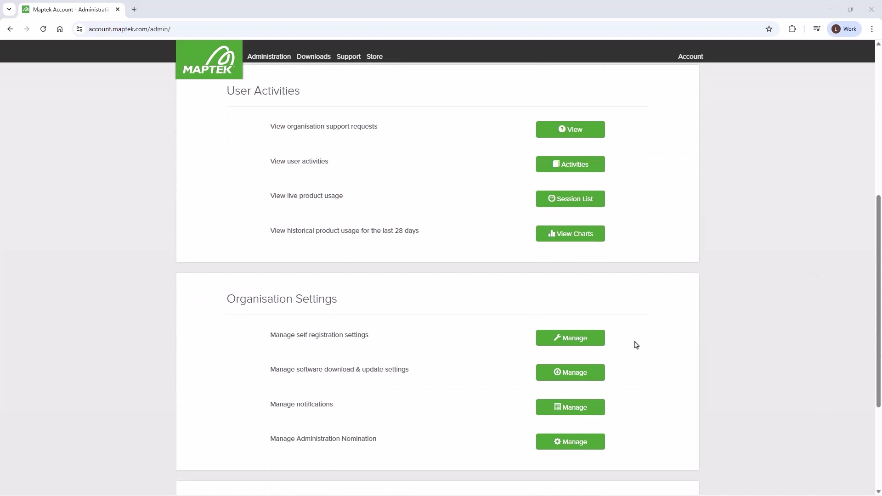Open the Store navigation link

click(374, 56)
